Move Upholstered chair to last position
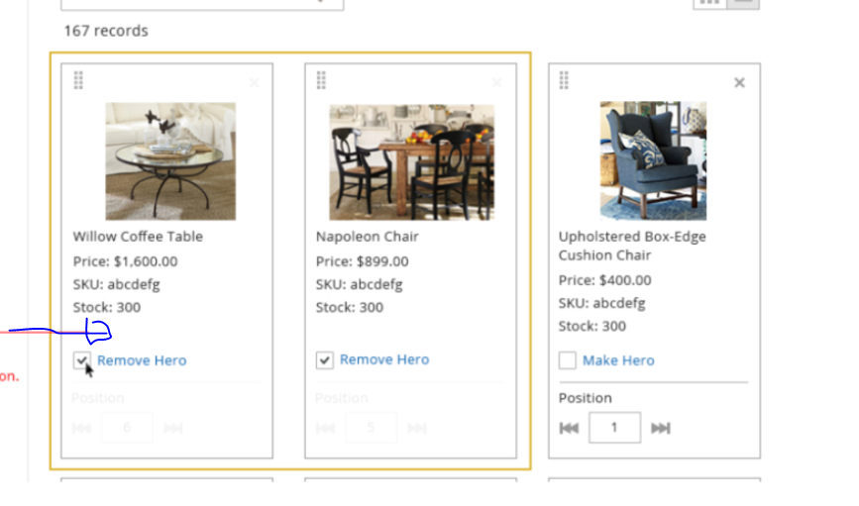 point(661,428)
